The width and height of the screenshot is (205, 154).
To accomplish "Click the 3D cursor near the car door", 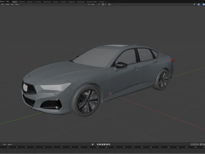I will (x=110, y=94).
